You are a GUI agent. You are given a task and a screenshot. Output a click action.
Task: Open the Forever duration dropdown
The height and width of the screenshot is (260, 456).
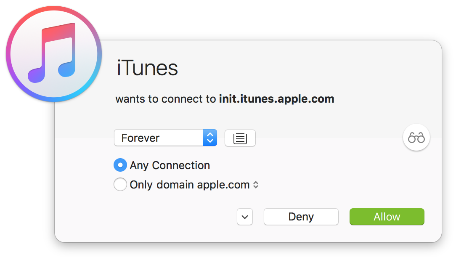tap(165, 138)
